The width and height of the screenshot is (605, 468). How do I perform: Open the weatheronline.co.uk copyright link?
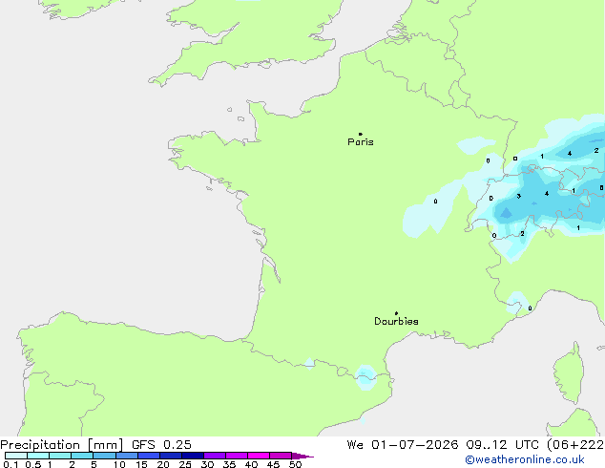tap(524, 459)
